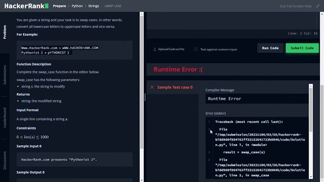Click 'Traceback (most recent call last):' line
Image resolution: width=324 pixels, height=182 pixels.
coord(249,122)
